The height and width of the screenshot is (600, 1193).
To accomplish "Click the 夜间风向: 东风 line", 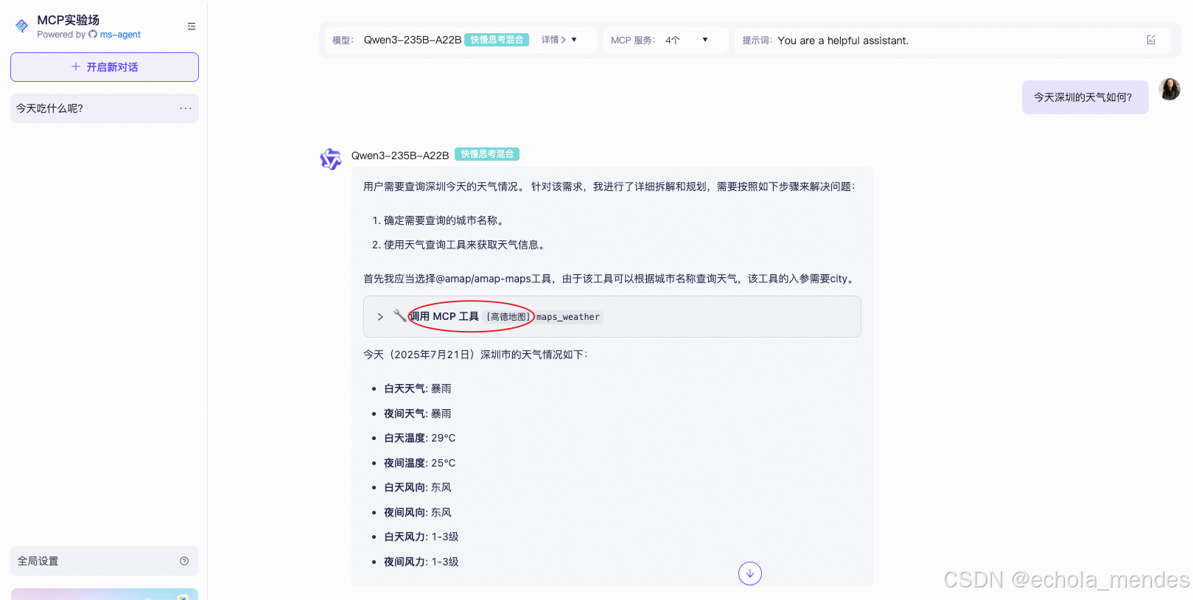I will pyautogui.click(x=417, y=512).
